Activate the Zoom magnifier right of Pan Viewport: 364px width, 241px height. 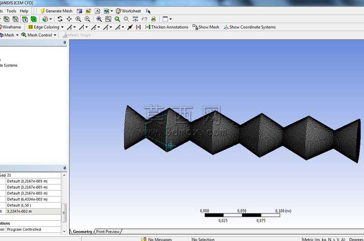coord(78,19)
